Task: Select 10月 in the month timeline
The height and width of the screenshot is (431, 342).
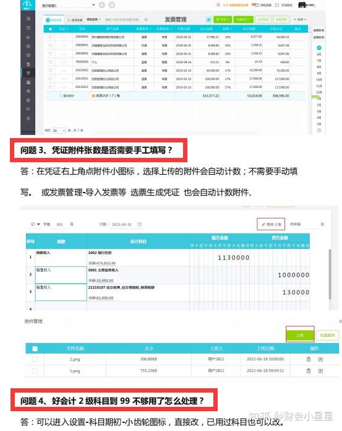Action: tap(319, 80)
